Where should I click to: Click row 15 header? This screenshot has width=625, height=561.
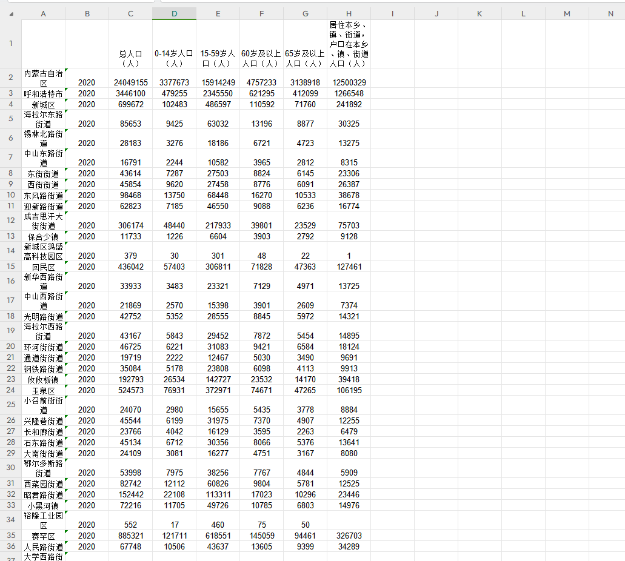click(10, 267)
